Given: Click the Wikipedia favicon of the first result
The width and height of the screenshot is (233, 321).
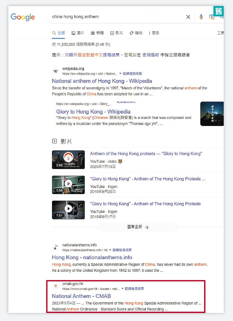Looking at the screenshot, I should click(x=55, y=71).
